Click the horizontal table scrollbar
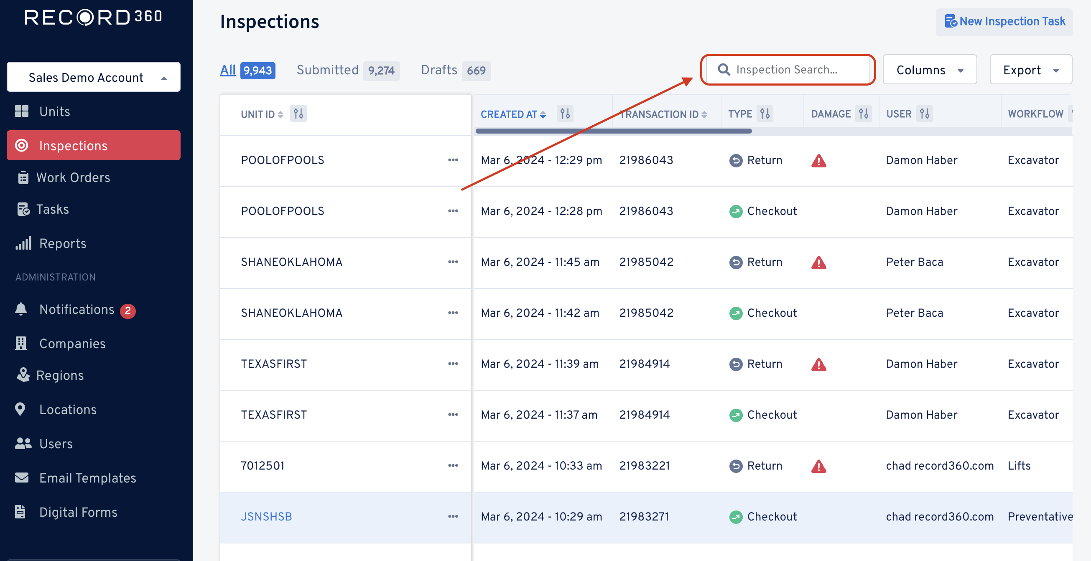 point(613,131)
